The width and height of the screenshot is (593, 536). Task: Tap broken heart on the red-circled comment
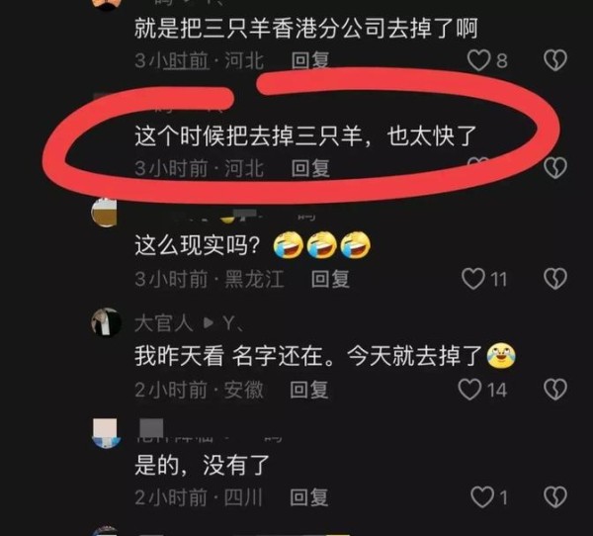(555, 168)
